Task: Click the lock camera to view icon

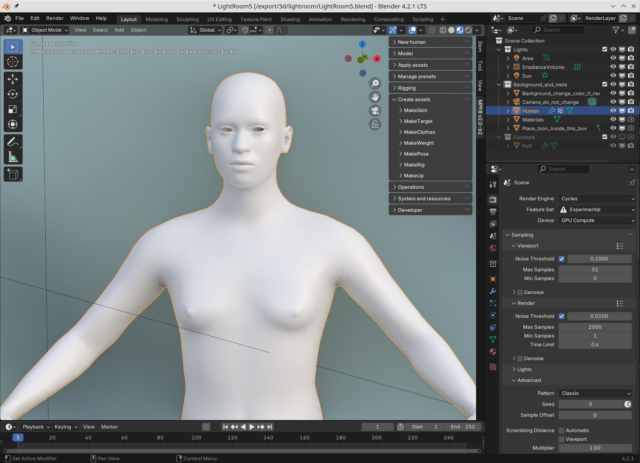Action: [x=375, y=124]
